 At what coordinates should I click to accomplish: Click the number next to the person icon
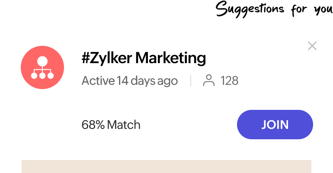229,81
